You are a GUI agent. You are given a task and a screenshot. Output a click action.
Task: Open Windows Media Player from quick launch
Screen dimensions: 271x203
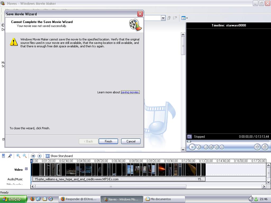click(51, 199)
